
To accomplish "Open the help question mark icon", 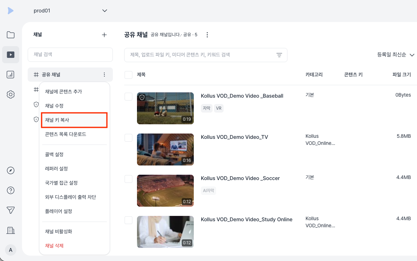I will [x=11, y=190].
